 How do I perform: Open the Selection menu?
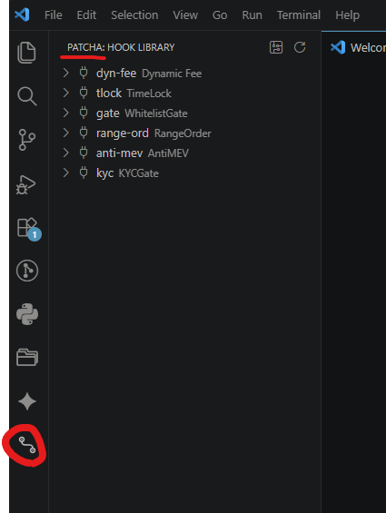tap(134, 15)
